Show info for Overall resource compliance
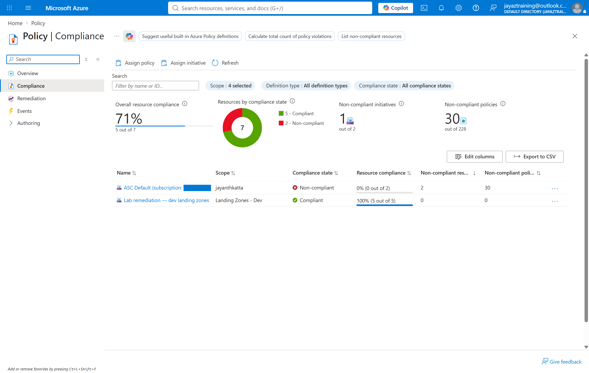This screenshot has width=589, height=373. click(x=185, y=104)
